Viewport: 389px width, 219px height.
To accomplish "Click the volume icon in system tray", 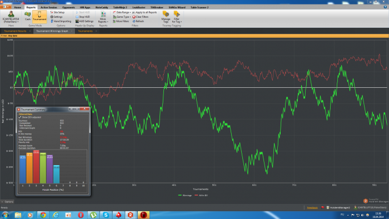I will (x=362, y=215).
